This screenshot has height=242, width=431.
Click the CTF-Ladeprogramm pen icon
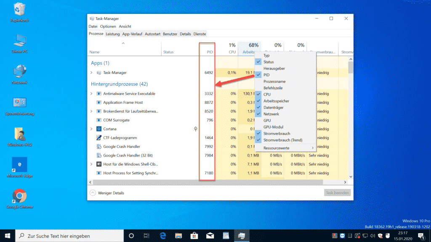pyautogui.click(x=98, y=137)
